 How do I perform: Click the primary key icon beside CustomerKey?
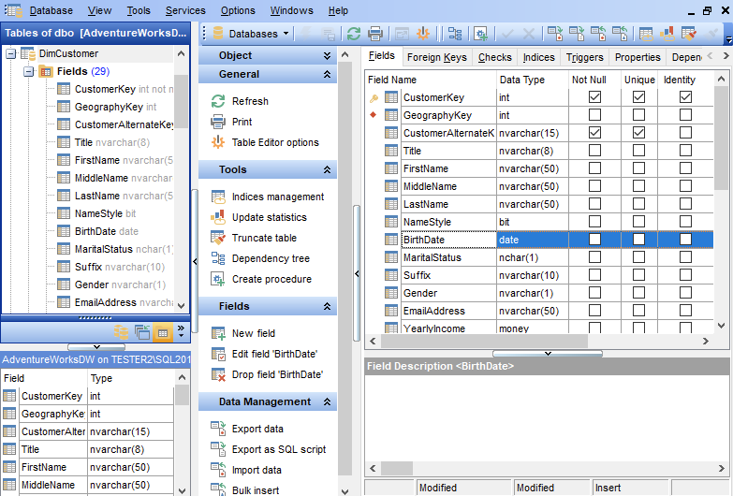[374, 97]
